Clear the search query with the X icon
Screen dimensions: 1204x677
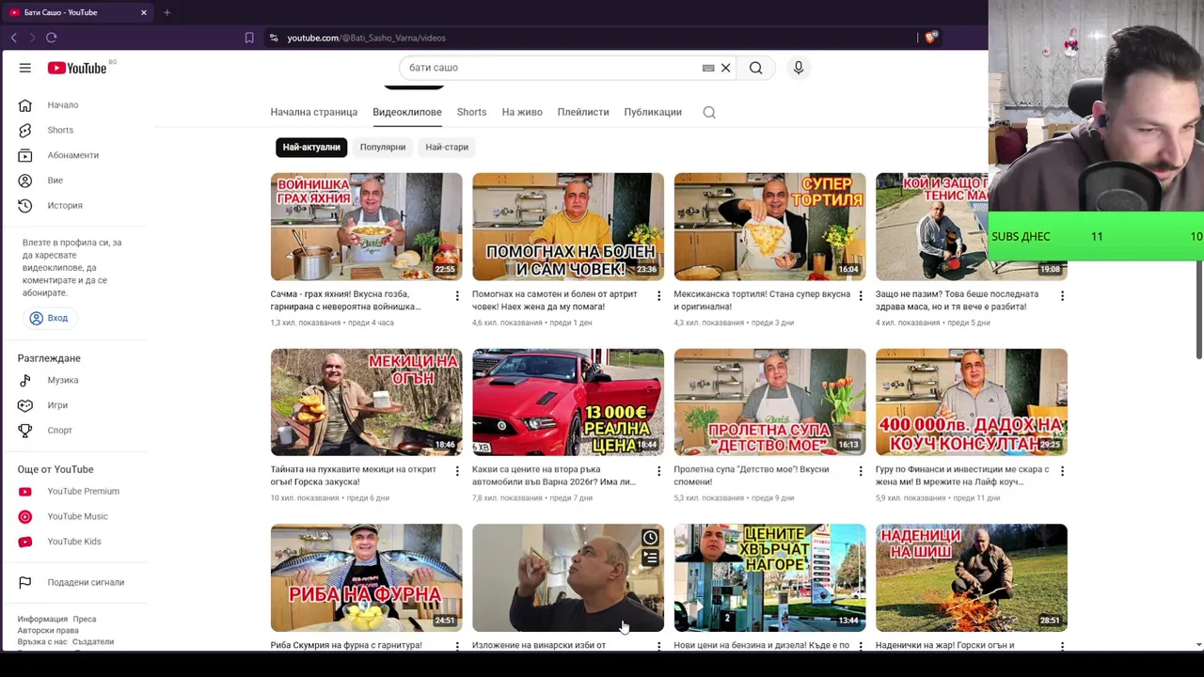coord(725,68)
